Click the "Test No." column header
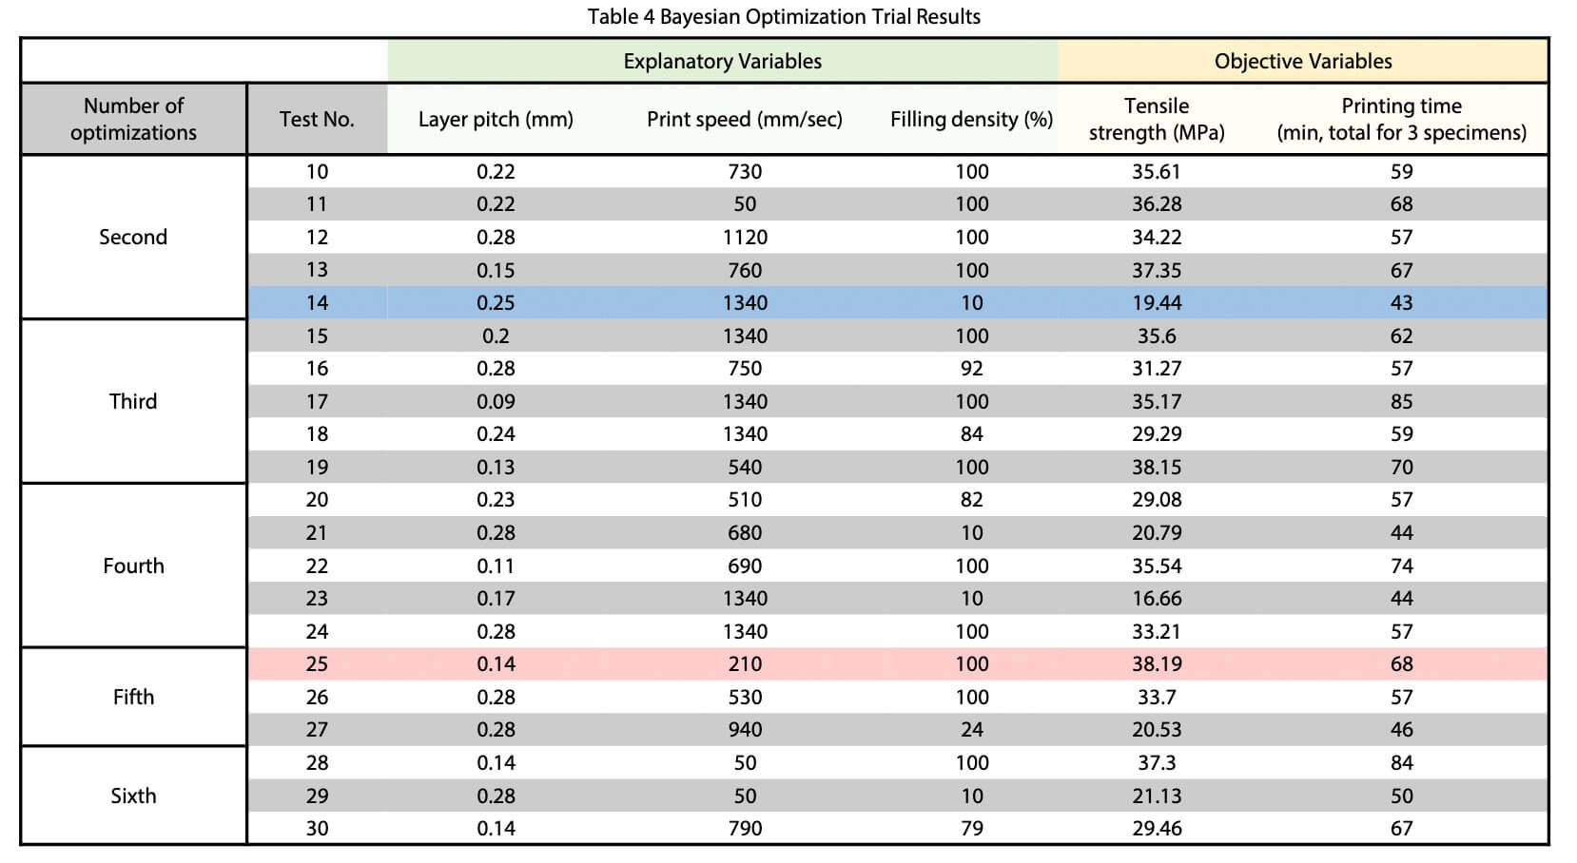Image resolution: width=1577 pixels, height=863 pixels. (x=317, y=119)
